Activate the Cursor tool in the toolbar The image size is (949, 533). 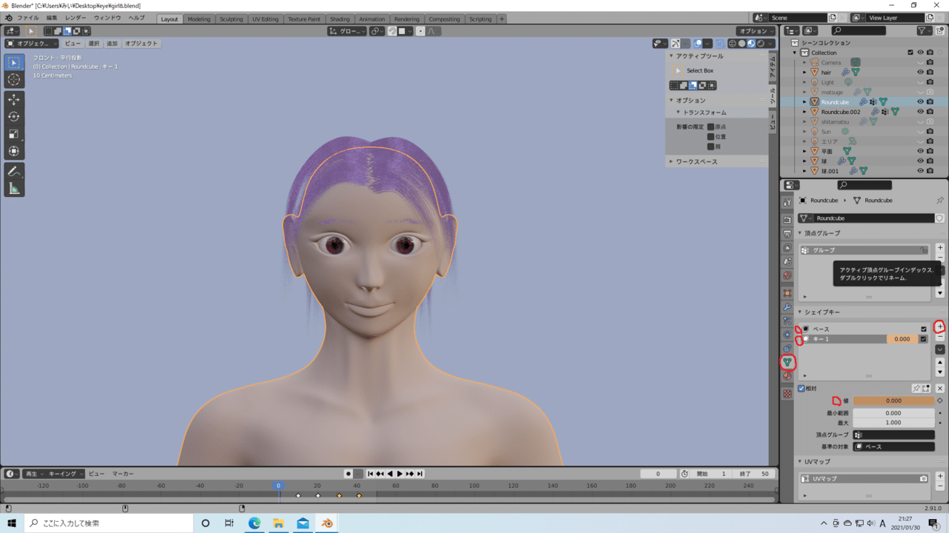click(x=14, y=79)
